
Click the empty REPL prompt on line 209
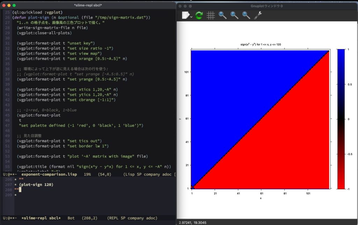coord(15,195)
